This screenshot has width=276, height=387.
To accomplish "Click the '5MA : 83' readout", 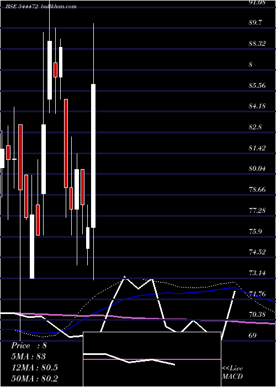I will click(28, 357).
